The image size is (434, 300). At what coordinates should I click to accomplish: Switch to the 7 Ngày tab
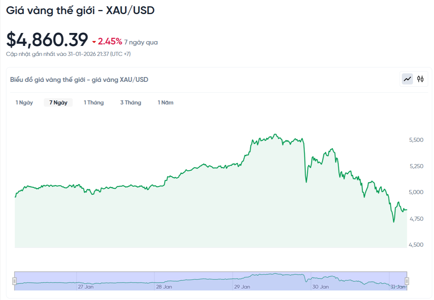pos(58,102)
